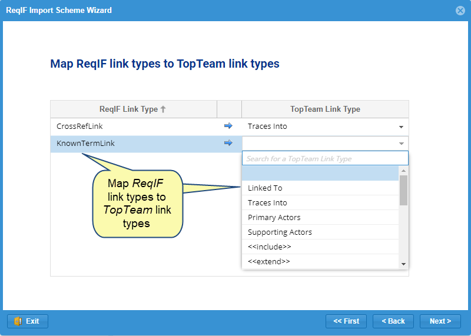The image size is (471, 336).
Task: Select the Traces Into value in the CrossRefLink row
Action: (267, 127)
